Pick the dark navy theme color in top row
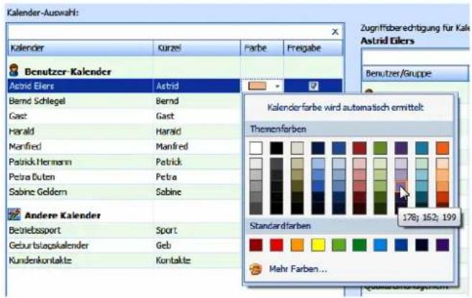This screenshot has width=472, height=298. (x=318, y=148)
